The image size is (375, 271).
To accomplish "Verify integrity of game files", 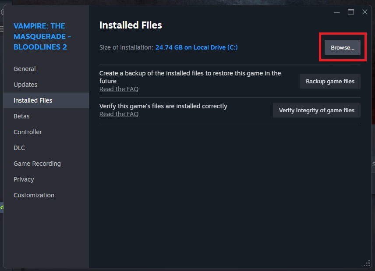I will (x=316, y=111).
